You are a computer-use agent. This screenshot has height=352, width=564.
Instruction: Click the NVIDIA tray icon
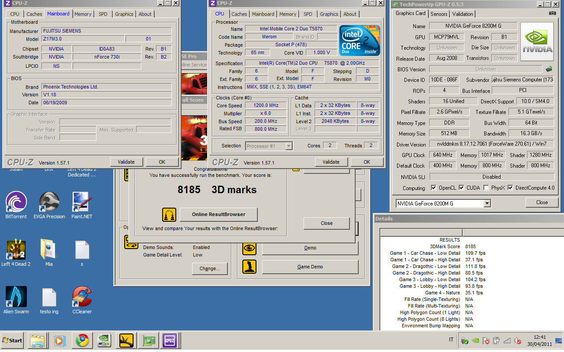tap(475, 341)
